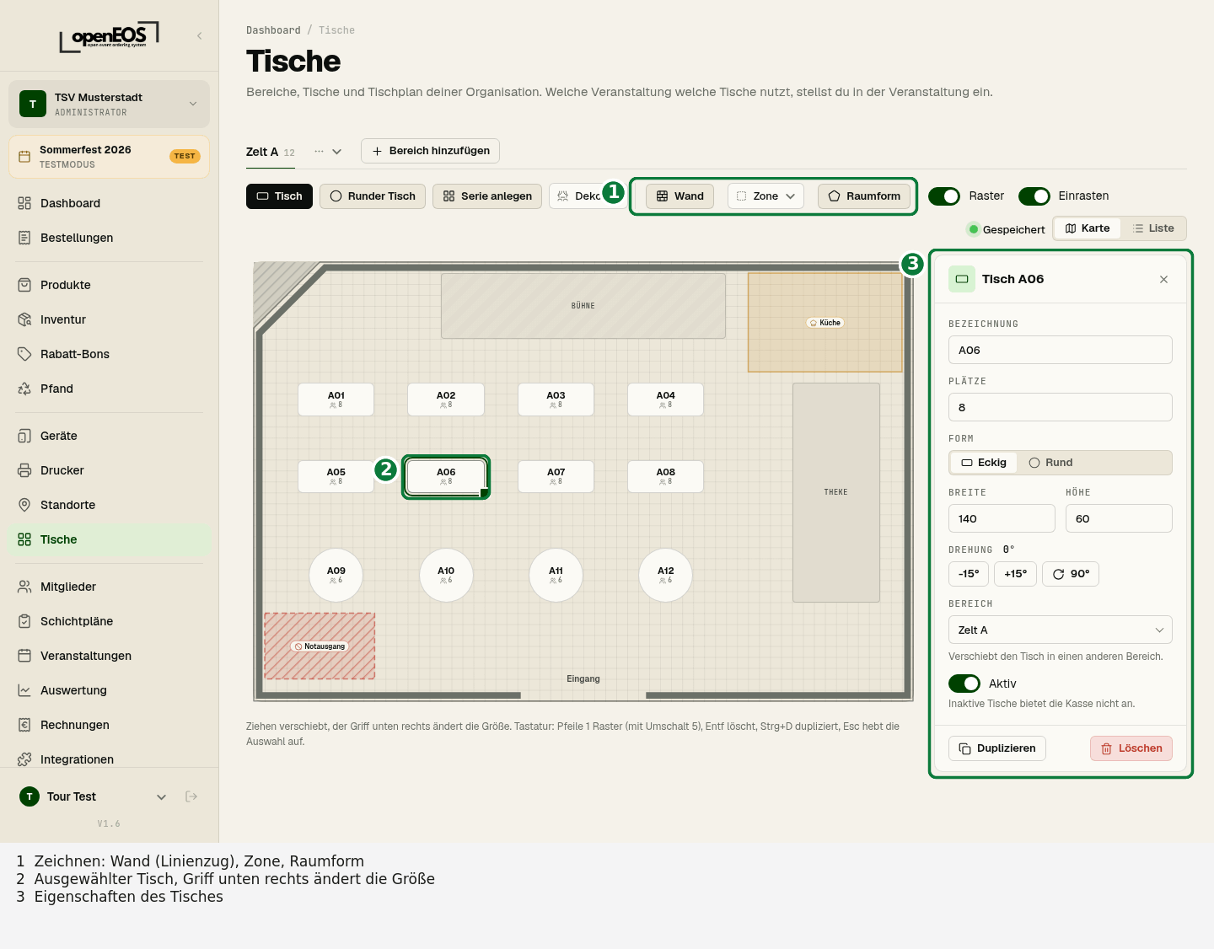Open Standorte in the sidebar
The image size is (1214, 949).
coord(110,505)
